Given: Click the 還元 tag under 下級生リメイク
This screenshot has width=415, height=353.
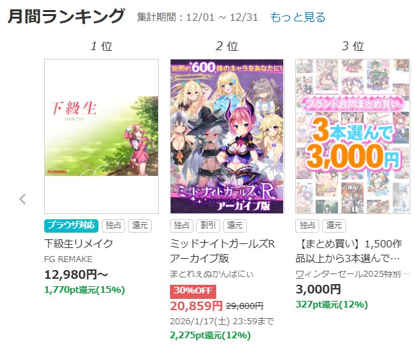Looking at the screenshot, I should [140, 226].
